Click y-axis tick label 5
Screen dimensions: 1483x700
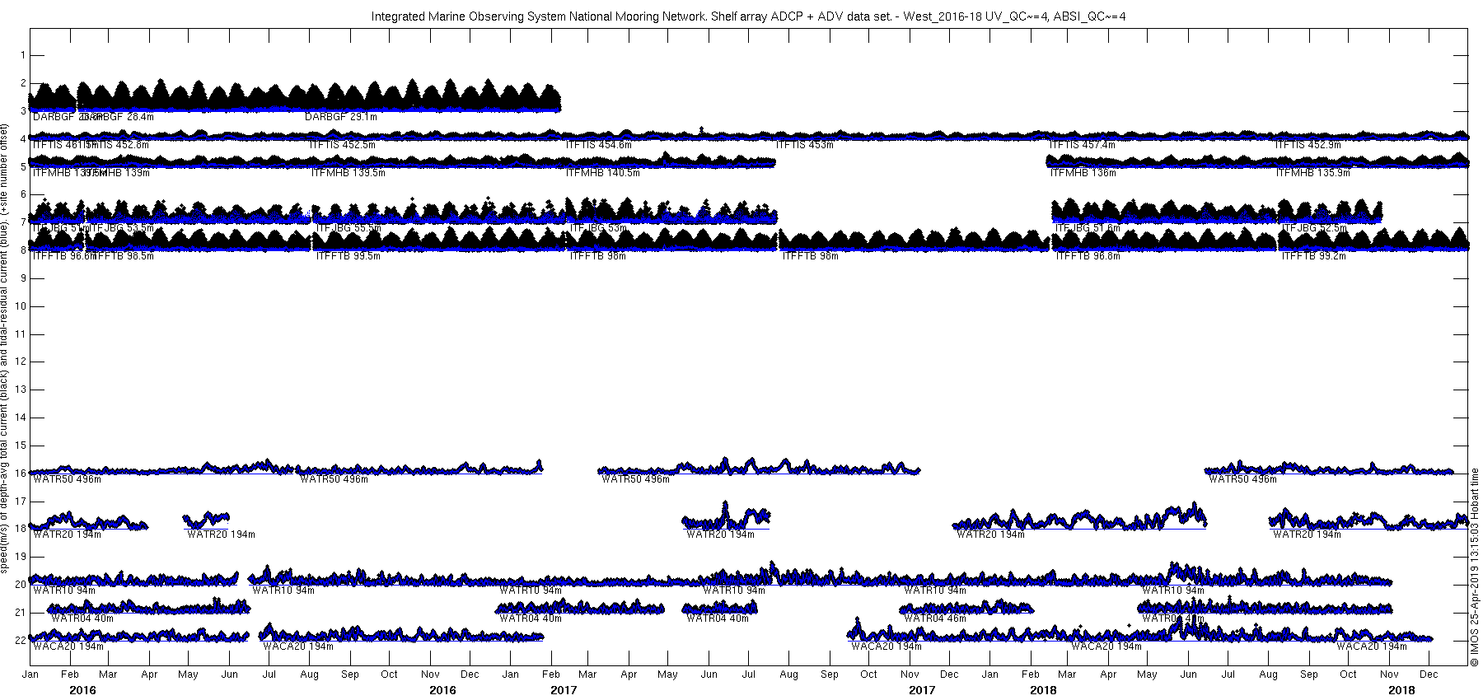coord(23,167)
